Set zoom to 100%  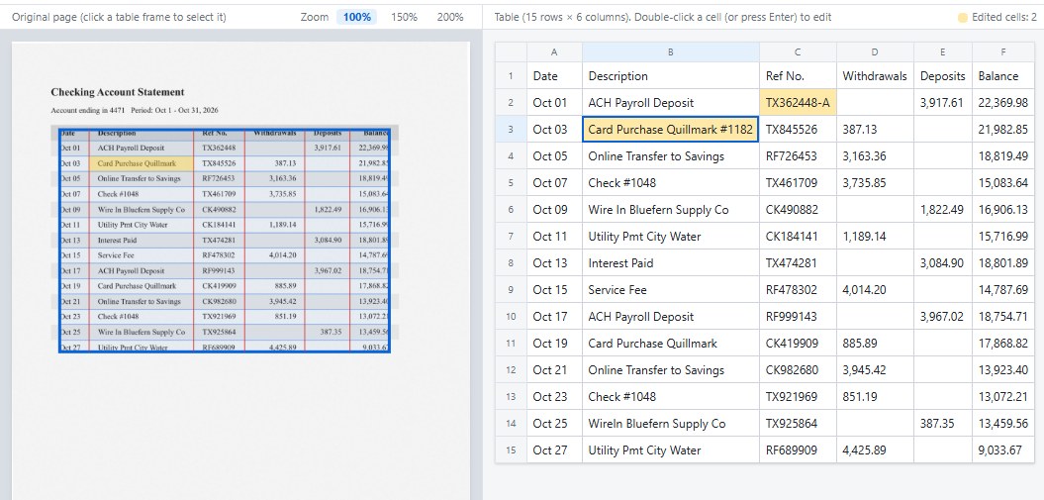point(357,17)
